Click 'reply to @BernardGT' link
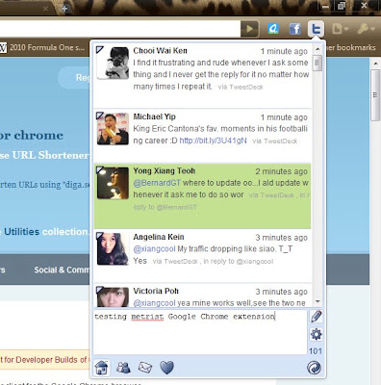The height and width of the screenshot is (385, 381). (165, 207)
